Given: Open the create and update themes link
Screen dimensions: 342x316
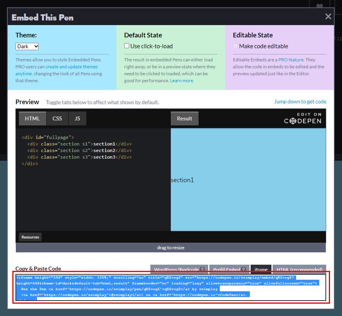Looking at the screenshot, I should (x=72, y=67).
